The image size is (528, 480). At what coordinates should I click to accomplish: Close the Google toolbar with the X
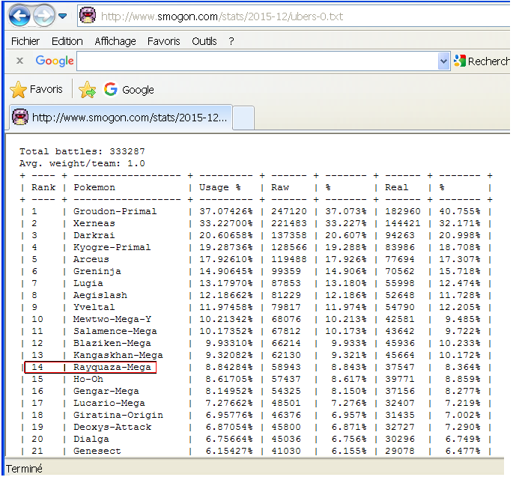click(19, 61)
